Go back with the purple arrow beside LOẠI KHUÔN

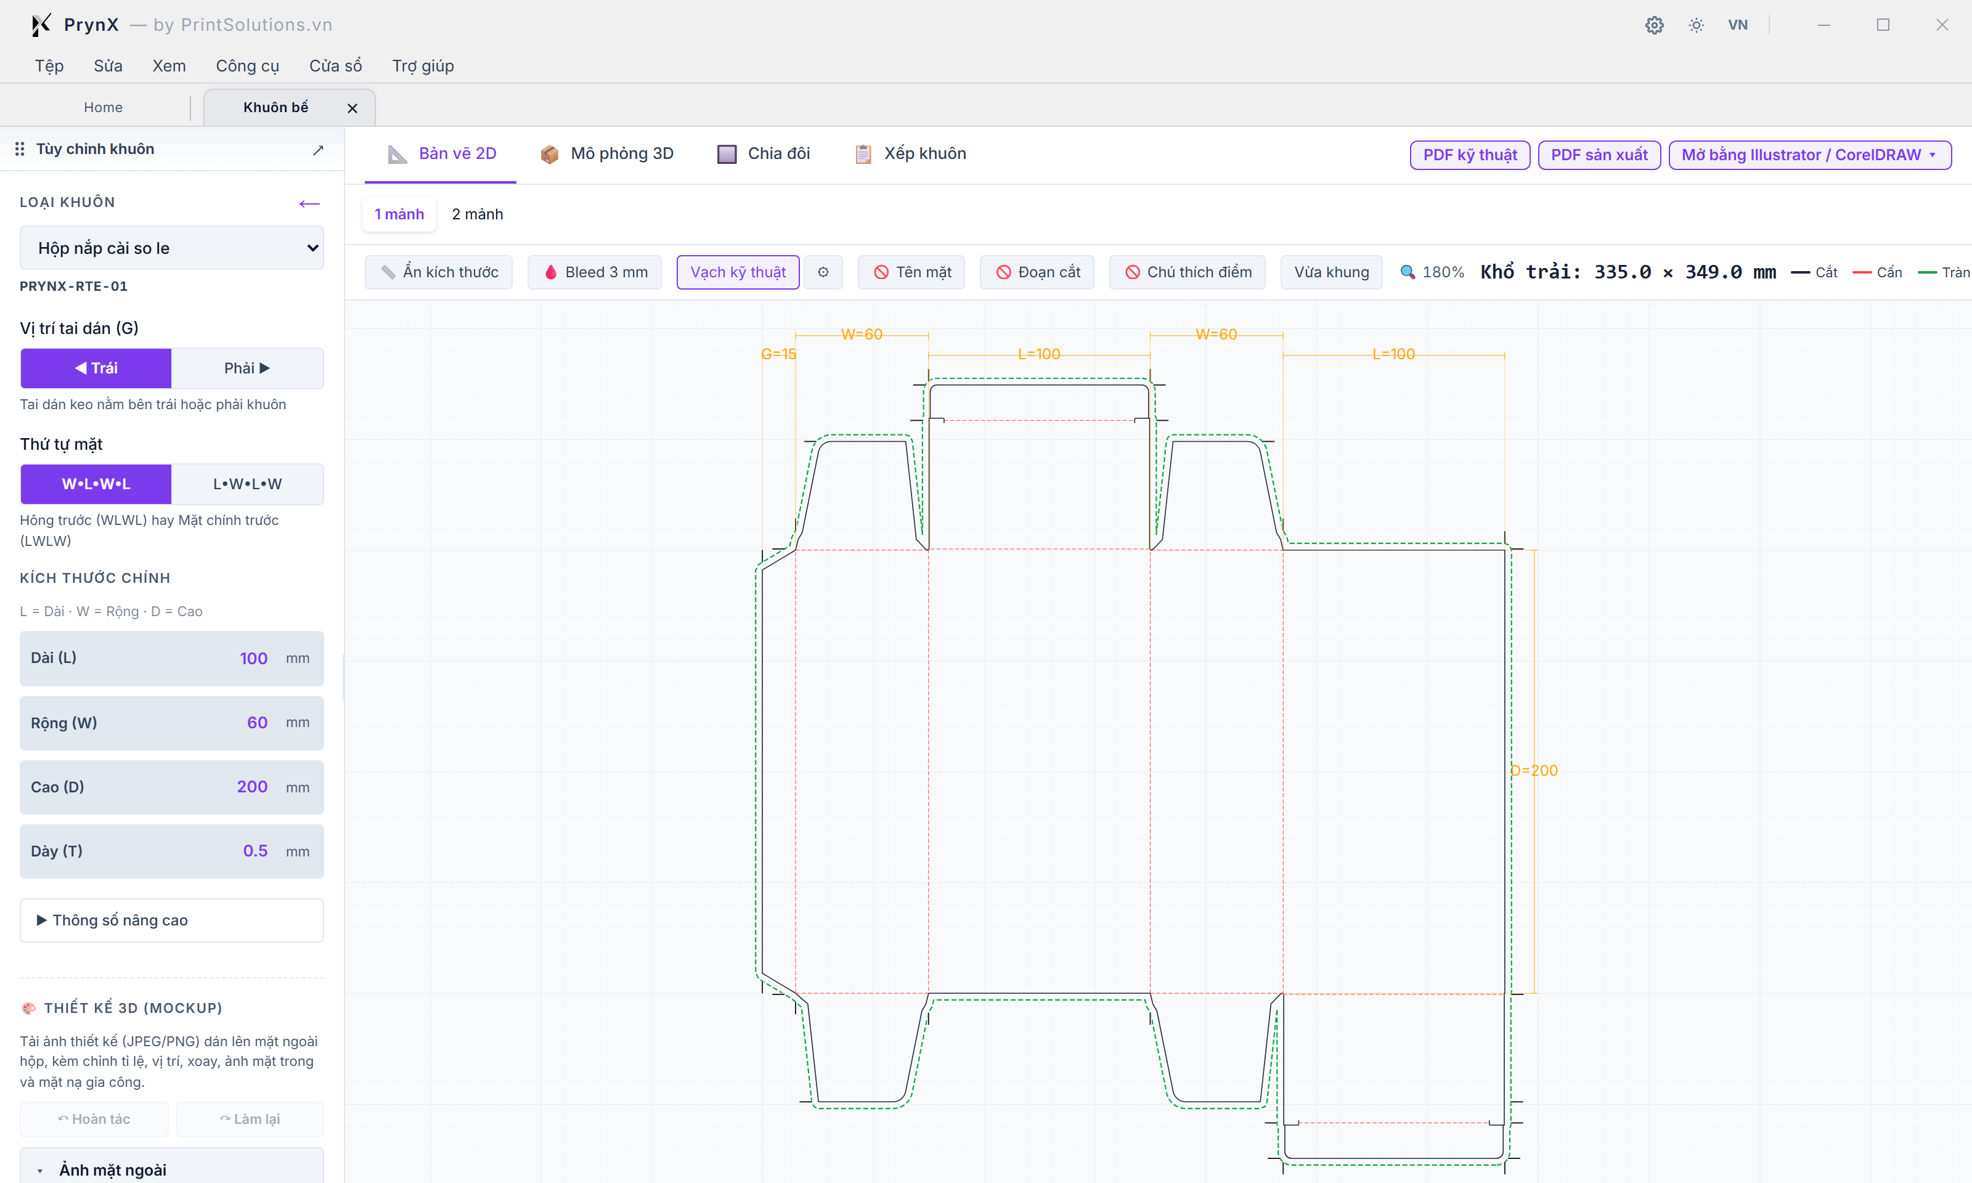[x=309, y=203]
